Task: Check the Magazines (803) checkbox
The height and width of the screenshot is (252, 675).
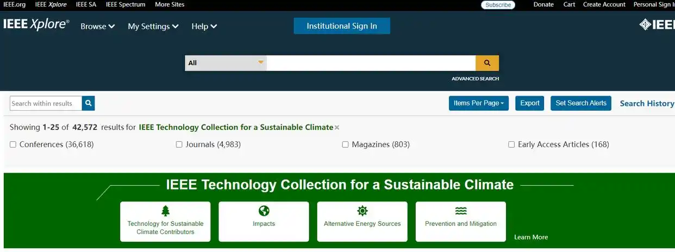Action: (345, 144)
